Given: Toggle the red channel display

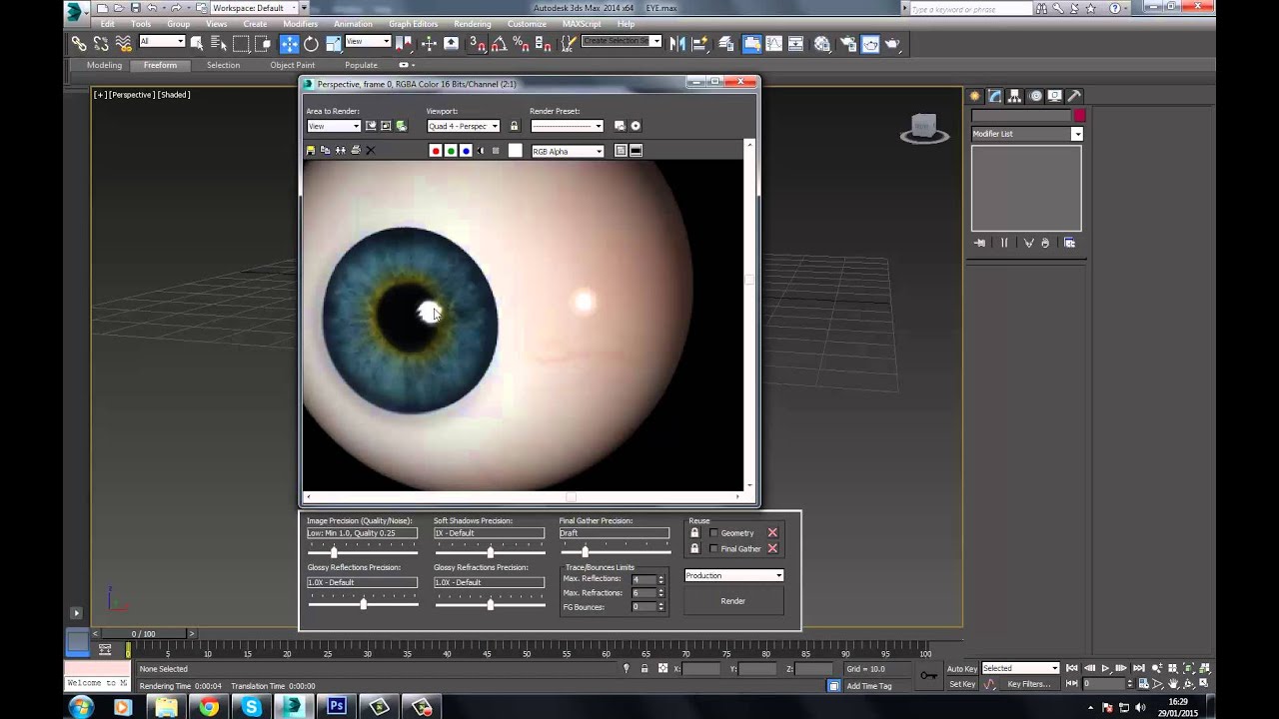Looking at the screenshot, I should click(x=435, y=151).
